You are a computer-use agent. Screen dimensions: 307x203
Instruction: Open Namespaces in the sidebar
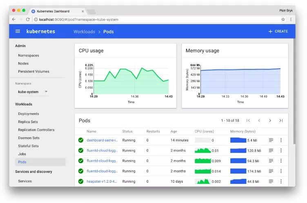29,56
